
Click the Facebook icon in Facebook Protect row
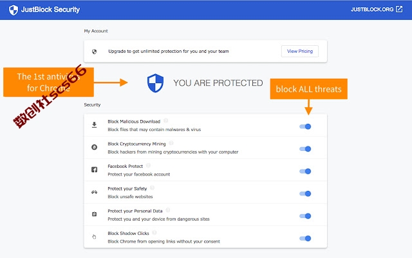pyautogui.click(x=94, y=170)
